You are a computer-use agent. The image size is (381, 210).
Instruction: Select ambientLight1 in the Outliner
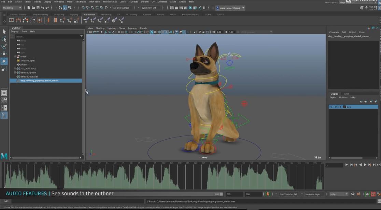click(28, 61)
